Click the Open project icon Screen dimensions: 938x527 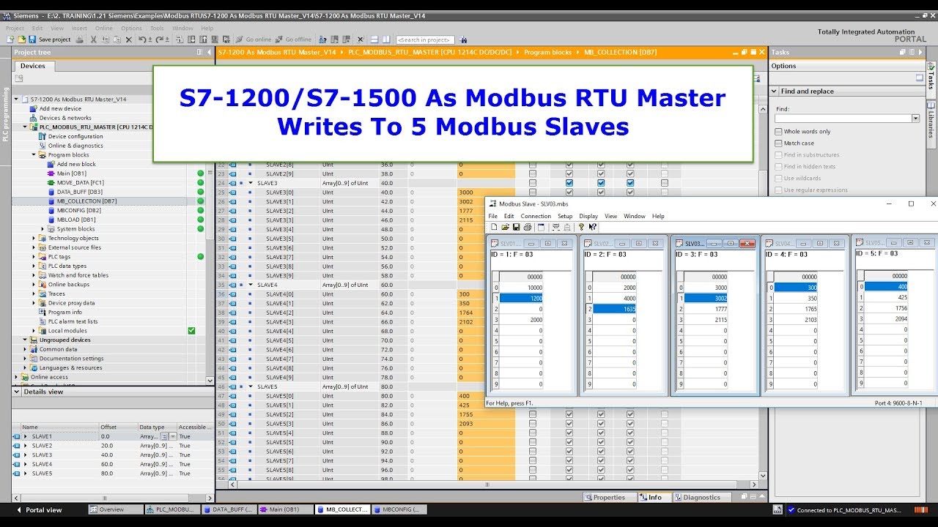click(21, 40)
